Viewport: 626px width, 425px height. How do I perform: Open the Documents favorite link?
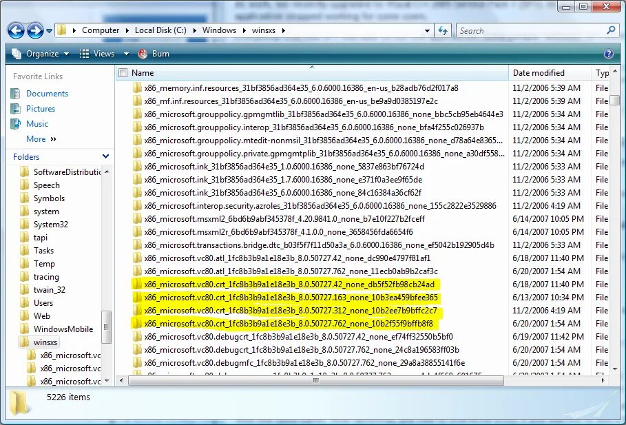pyautogui.click(x=47, y=94)
